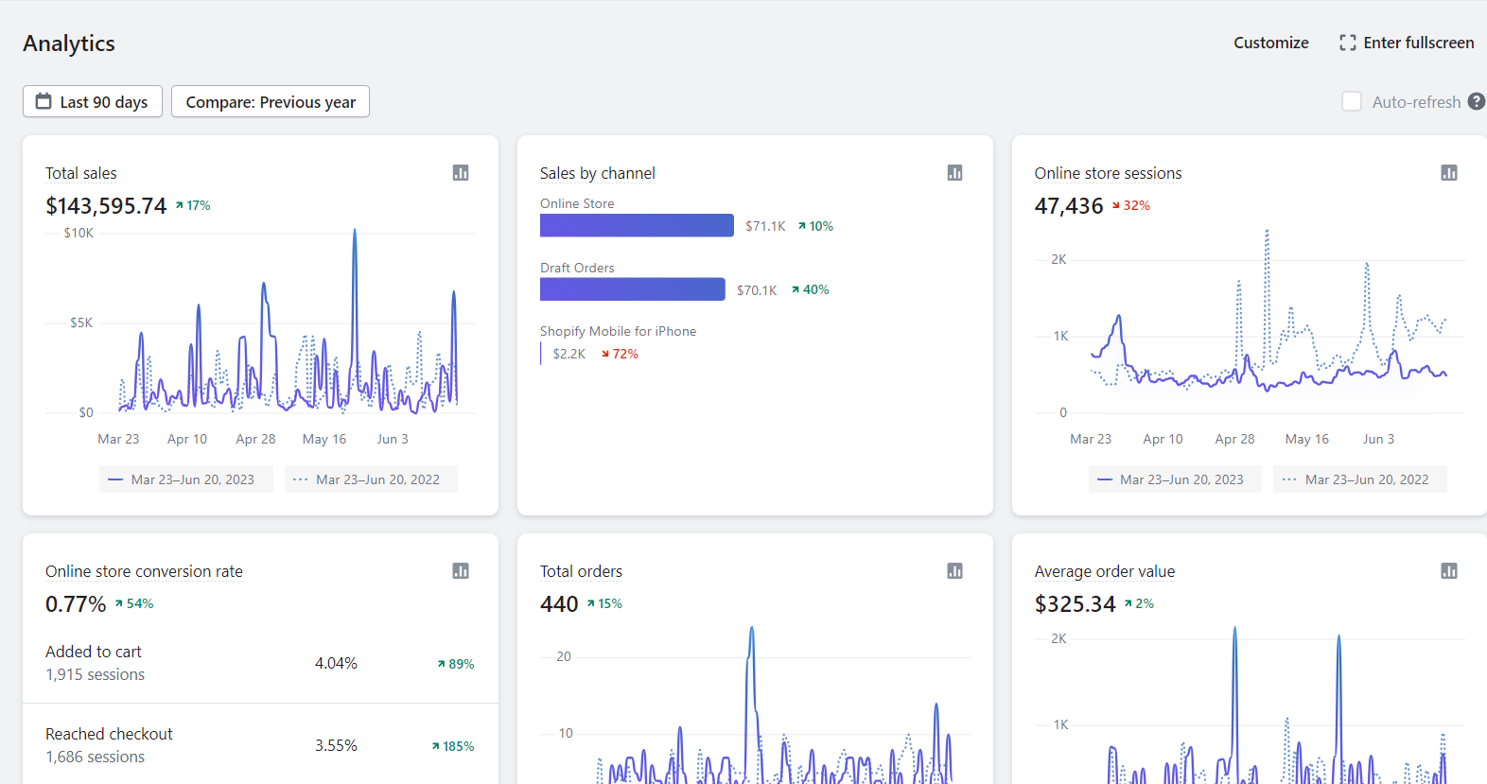The height and width of the screenshot is (784, 1487).
Task: Open the Total orders report icon
Action: (x=954, y=571)
